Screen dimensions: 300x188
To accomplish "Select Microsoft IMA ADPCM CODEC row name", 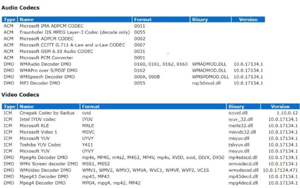I will coord(51,26).
